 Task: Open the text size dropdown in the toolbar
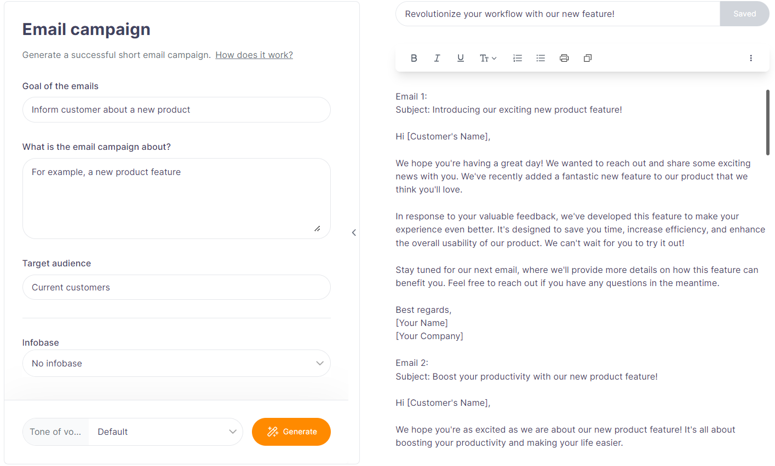tap(488, 58)
